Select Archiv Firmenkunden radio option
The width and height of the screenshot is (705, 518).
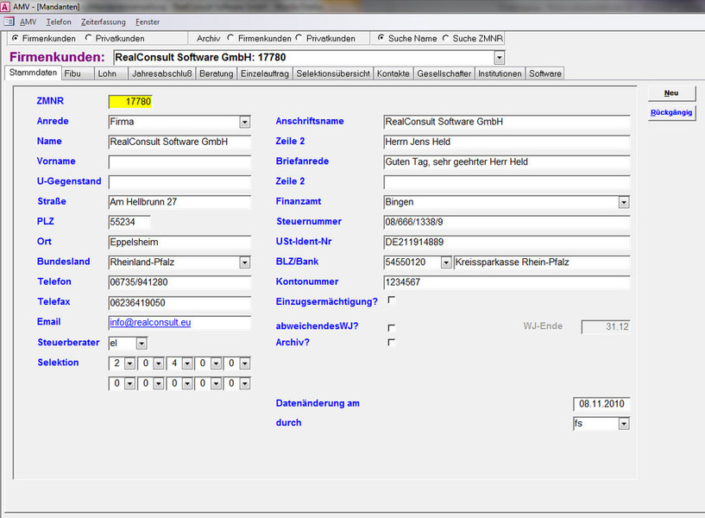(x=230, y=38)
